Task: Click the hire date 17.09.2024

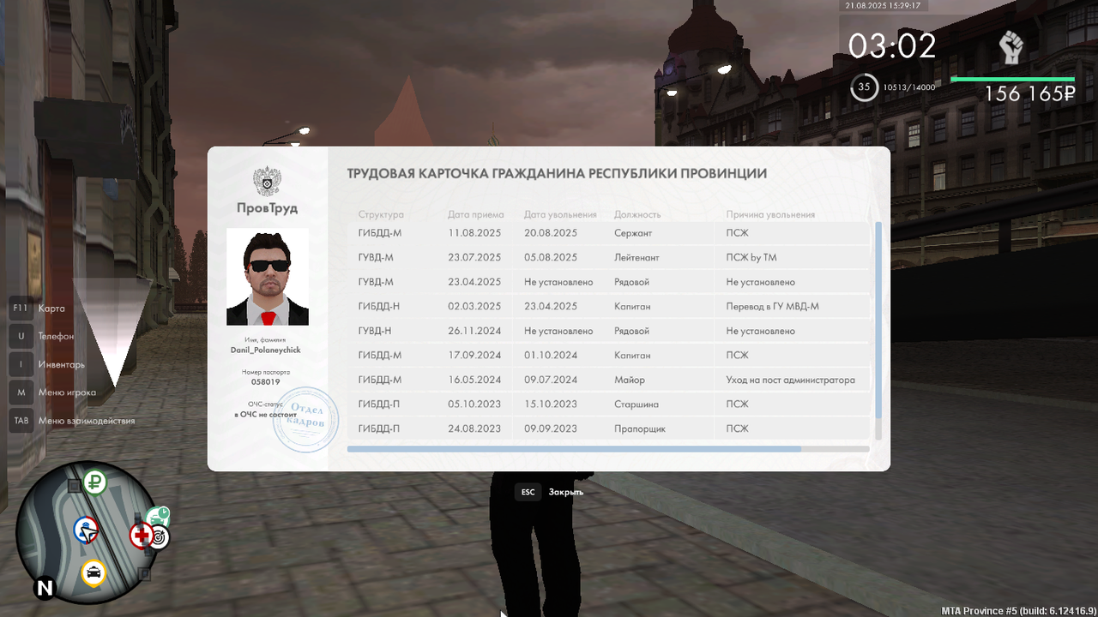Action: pyautogui.click(x=474, y=355)
